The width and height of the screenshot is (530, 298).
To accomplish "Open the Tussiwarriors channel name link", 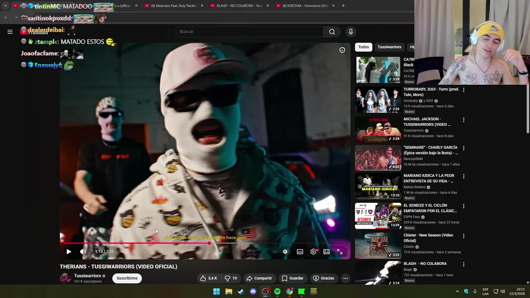I will 87,276.
